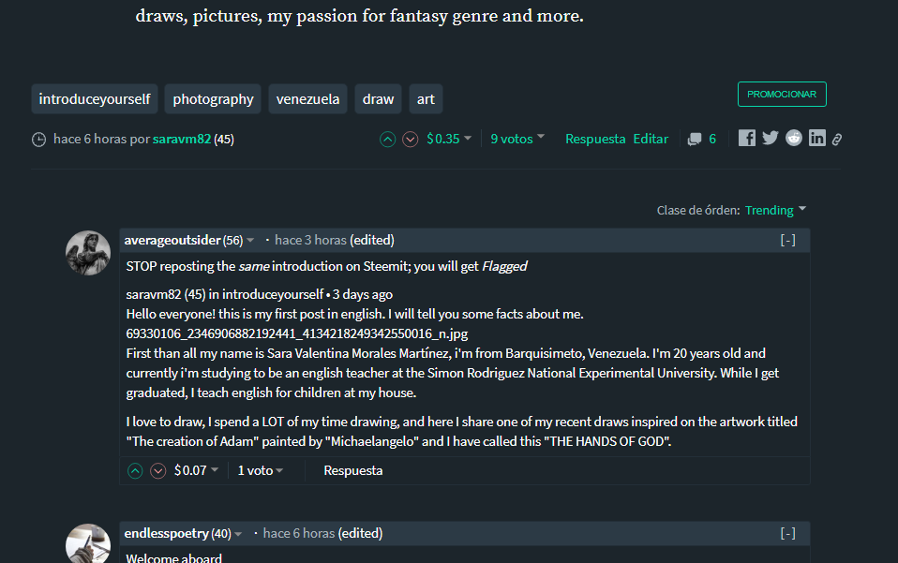The width and height of the screenshot is (898, 563).
Task: Upvote the main post by saravm82
Action: coord(387,140)
